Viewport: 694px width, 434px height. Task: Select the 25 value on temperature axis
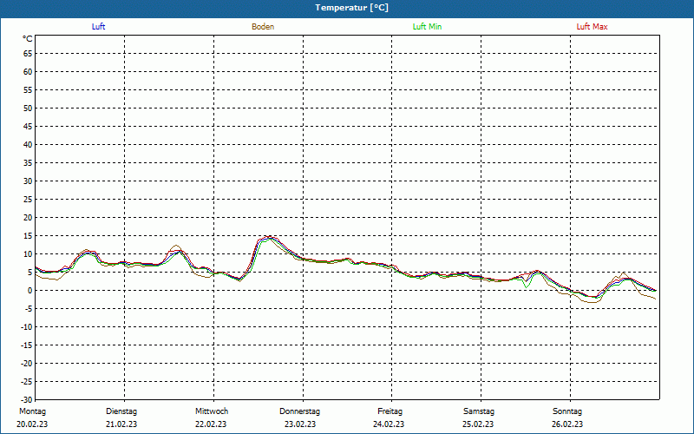pos(28,200)
